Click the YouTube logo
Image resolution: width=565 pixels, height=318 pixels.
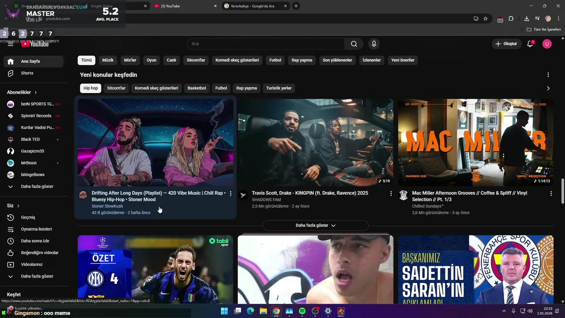tap(35, 44)
